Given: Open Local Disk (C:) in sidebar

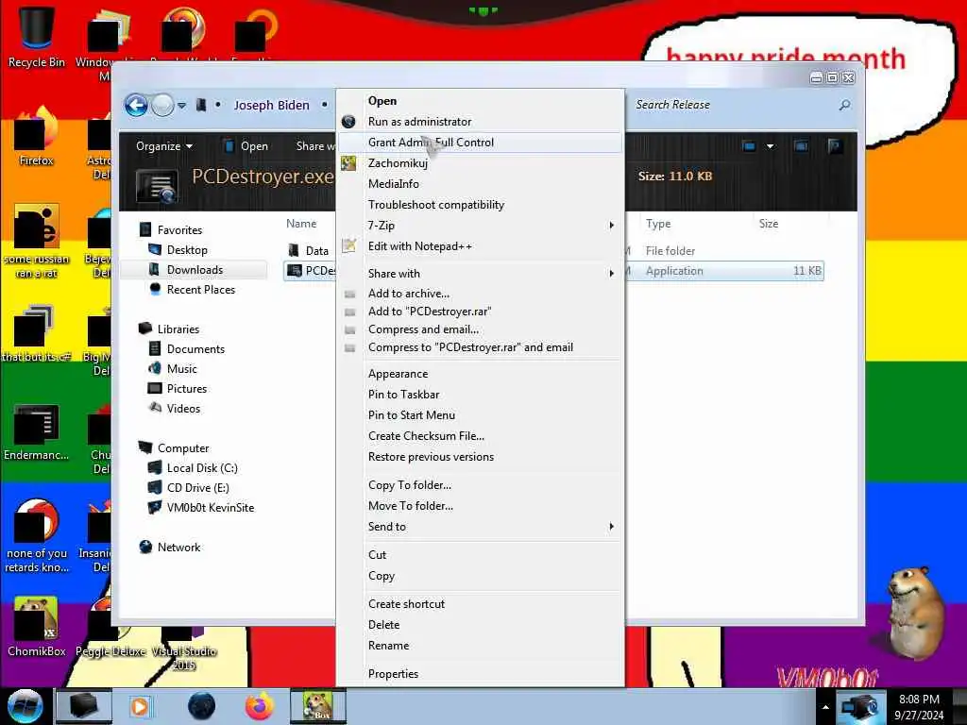Looking at the screenshot, I should (x=202, y=468).
